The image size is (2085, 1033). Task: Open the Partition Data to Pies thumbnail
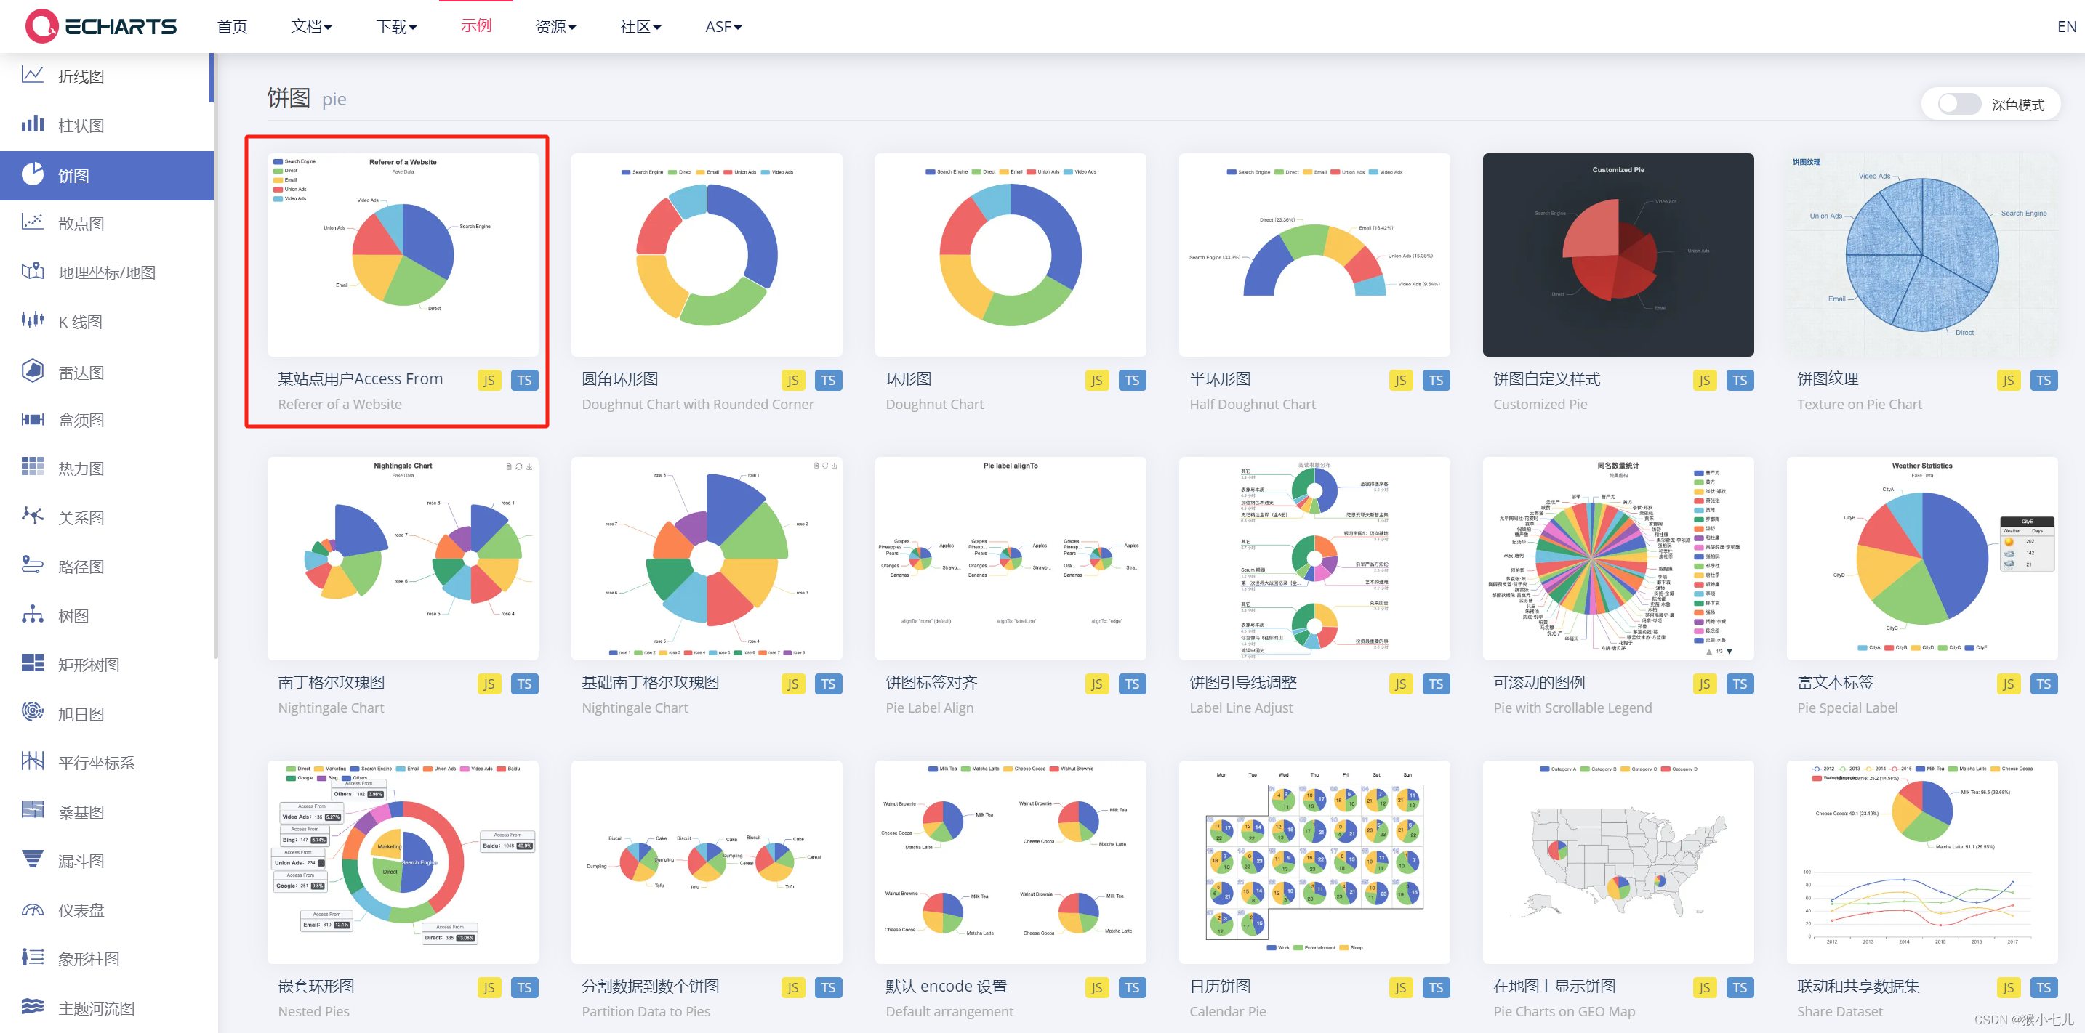tap(707, 862)
